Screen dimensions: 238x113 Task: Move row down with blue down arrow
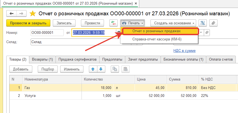(x=101, y=69)
